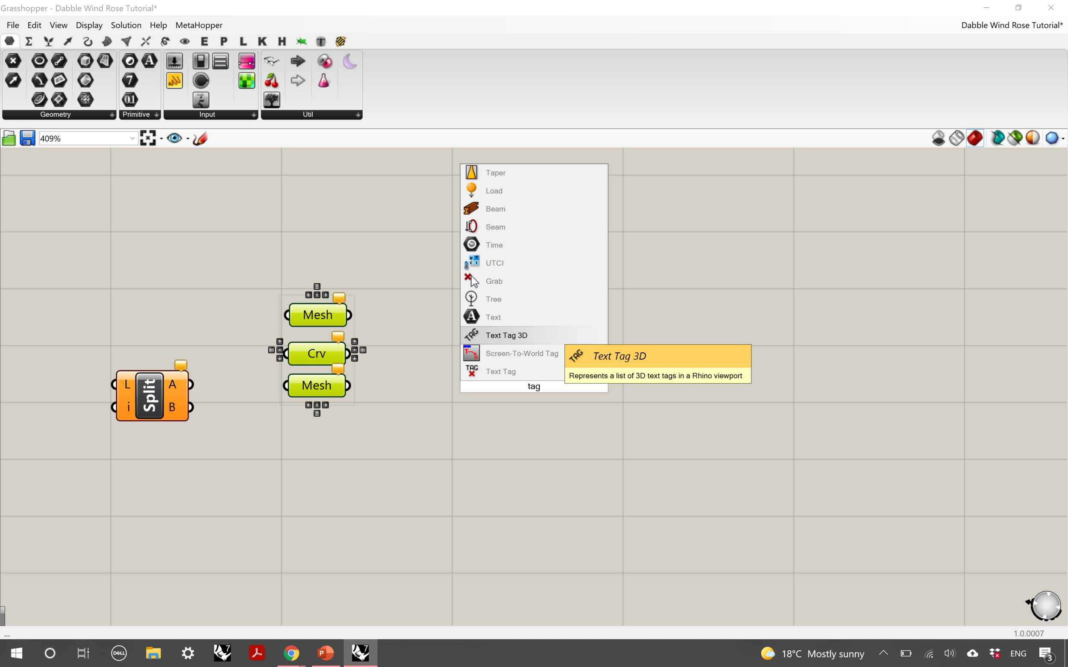Toggle wireframe preview mode

point(957,138)
